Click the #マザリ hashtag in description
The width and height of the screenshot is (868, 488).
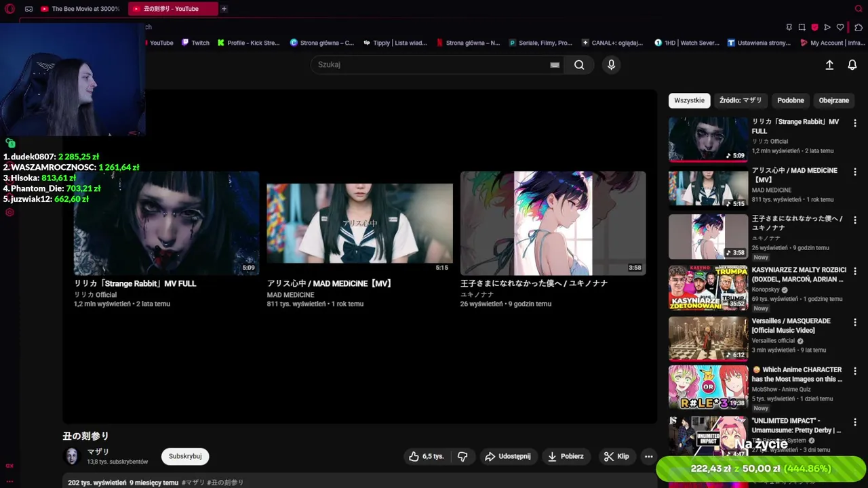tap(193, 483)
